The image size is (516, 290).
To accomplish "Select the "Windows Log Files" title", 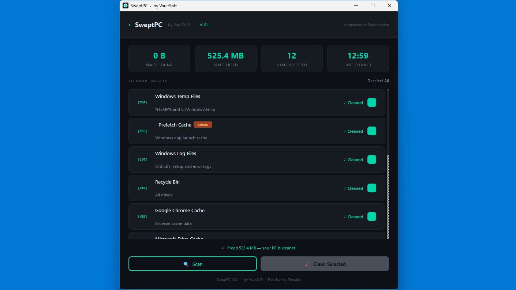I will (x=176, y=154).
